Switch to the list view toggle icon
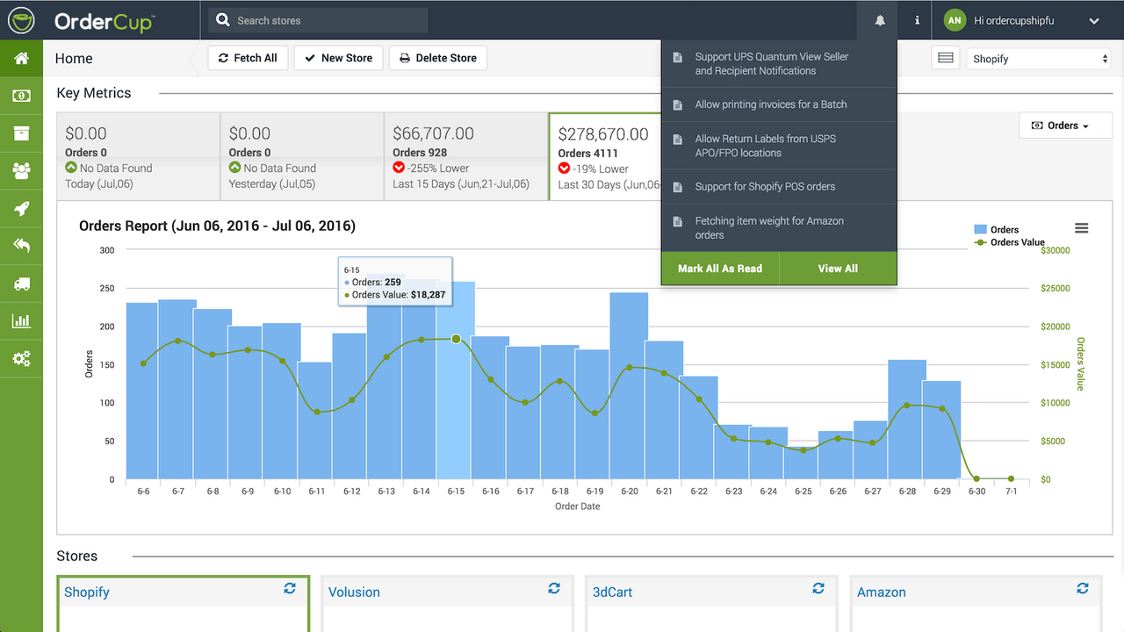 946,58
